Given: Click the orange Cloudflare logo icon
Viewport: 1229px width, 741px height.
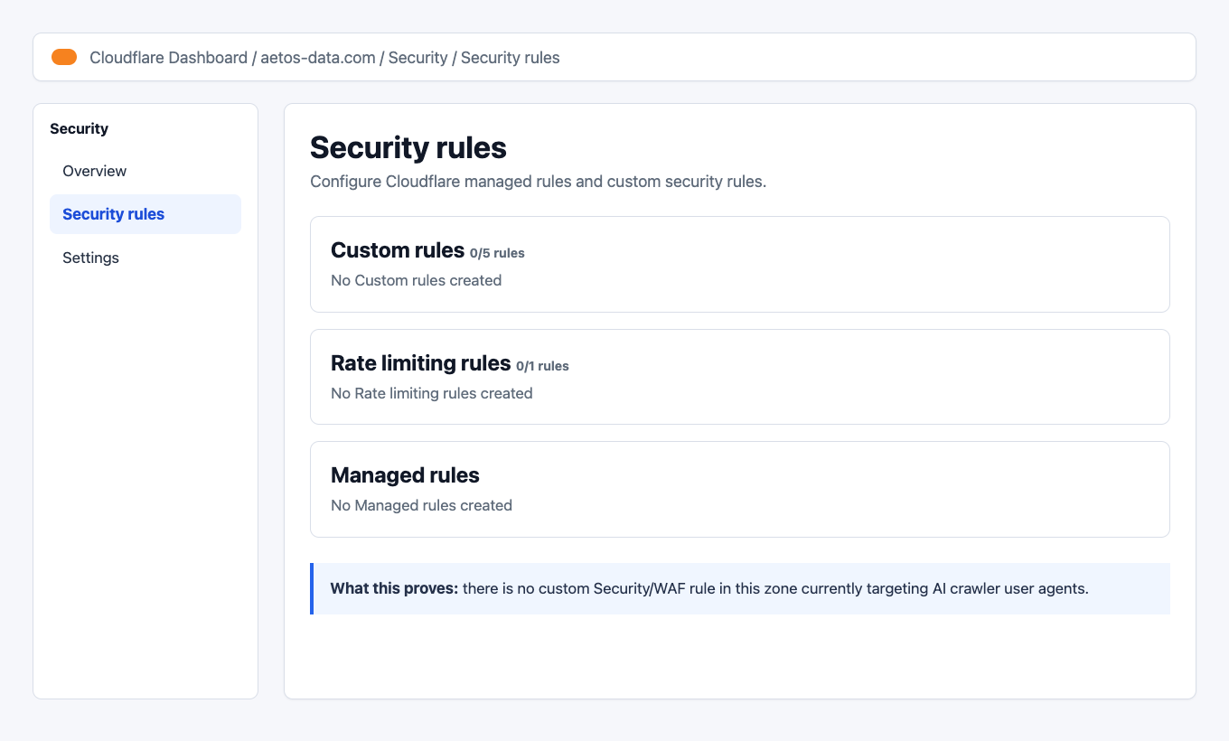Looking at the screenshot, I should click(x=64, y=57).
